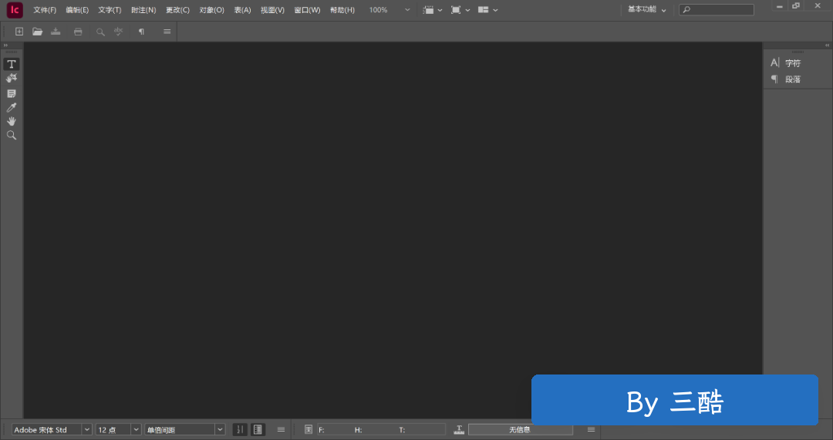
Task: Click the InCopy Ic application logo
Action: [x=15, y=9]
